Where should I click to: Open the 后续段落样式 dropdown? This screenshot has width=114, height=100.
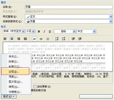[69, 22]
